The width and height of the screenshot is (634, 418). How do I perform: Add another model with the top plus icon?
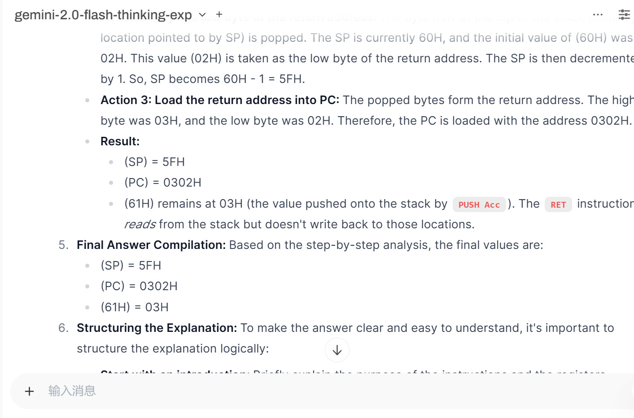coord(219,14)
